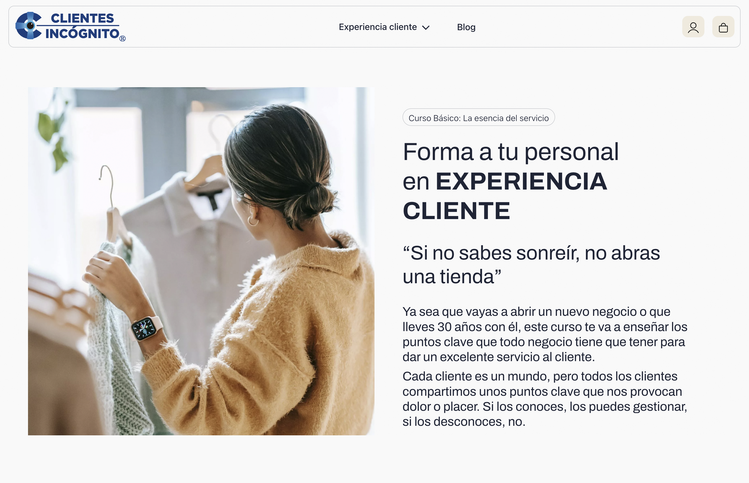
Task: Click the Forma a tu personal heading
Action: tap(511, 152)
